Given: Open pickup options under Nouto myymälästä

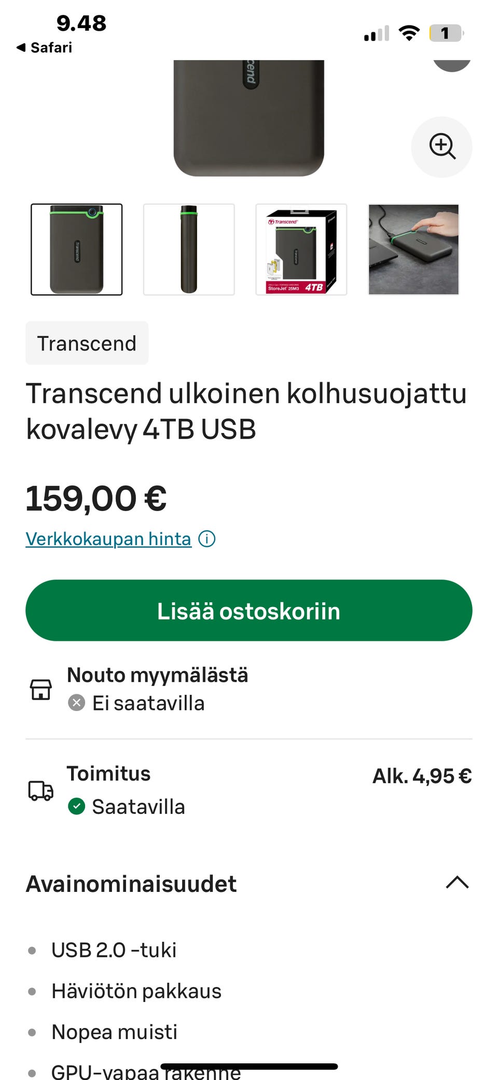Looking at the screenshot, I should (x=157, y=675).
